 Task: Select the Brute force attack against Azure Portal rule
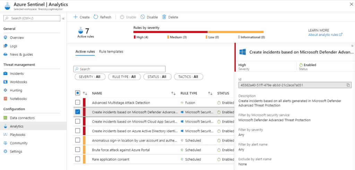coord(121,150)
